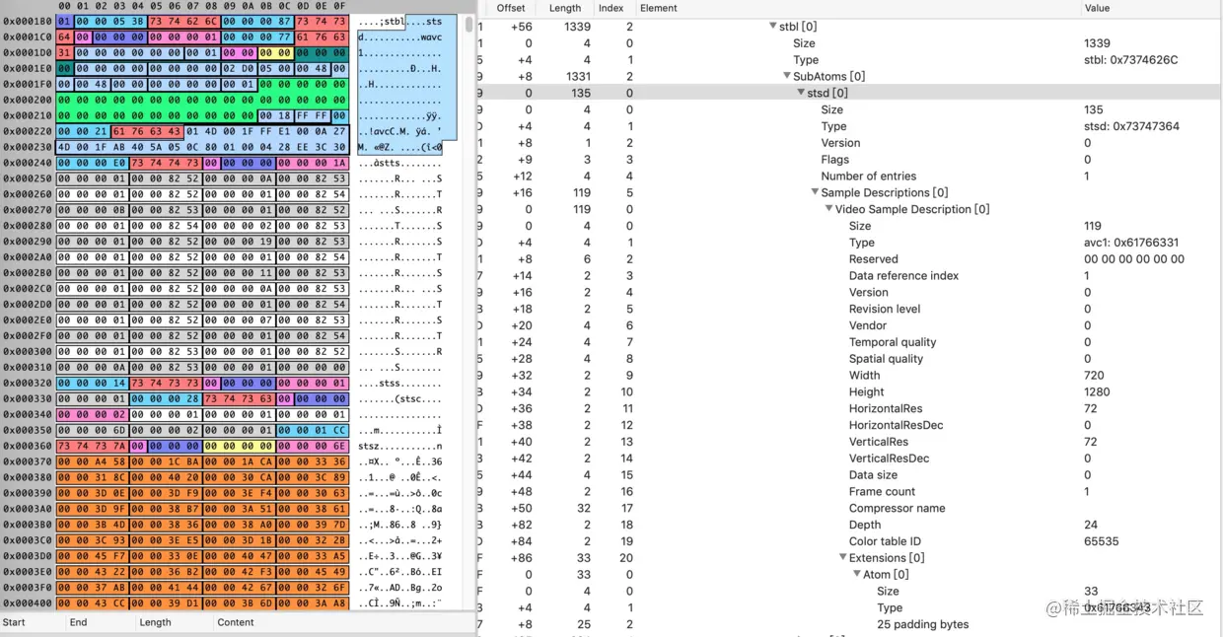Select the Revision level row
The height and width of the screenshot is (637, 1223).
point(850,309)
